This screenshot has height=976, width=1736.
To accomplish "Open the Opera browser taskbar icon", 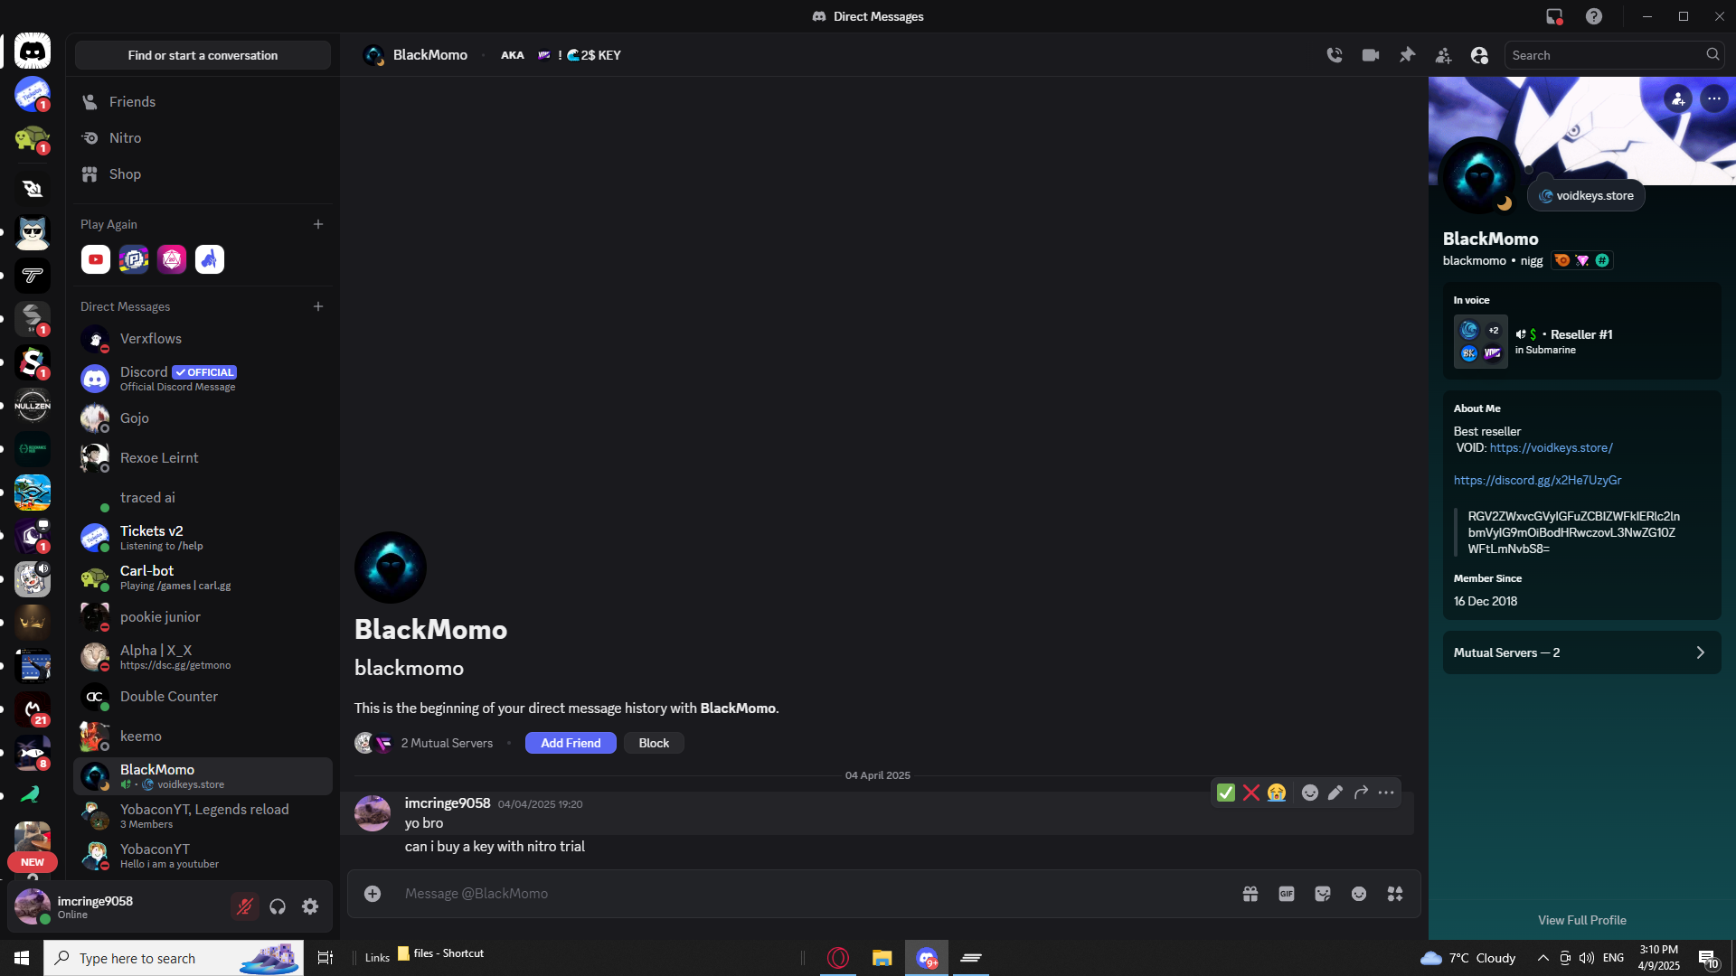I will [838, 958].
